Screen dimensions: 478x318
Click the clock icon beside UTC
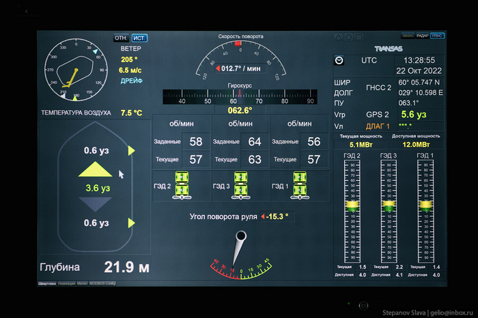[x=339, y=60]
